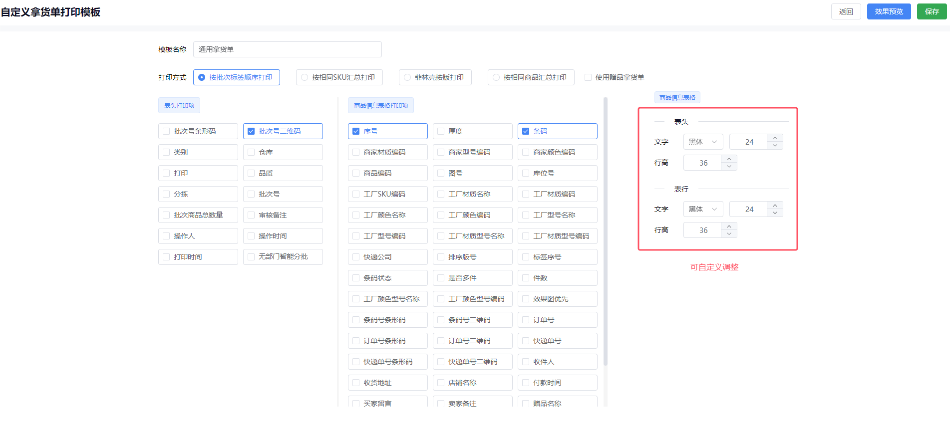Open the 表行 font dropdown showing 黑体
The image size is (950, 441).
pyautogui.click(x=702, y=209)
